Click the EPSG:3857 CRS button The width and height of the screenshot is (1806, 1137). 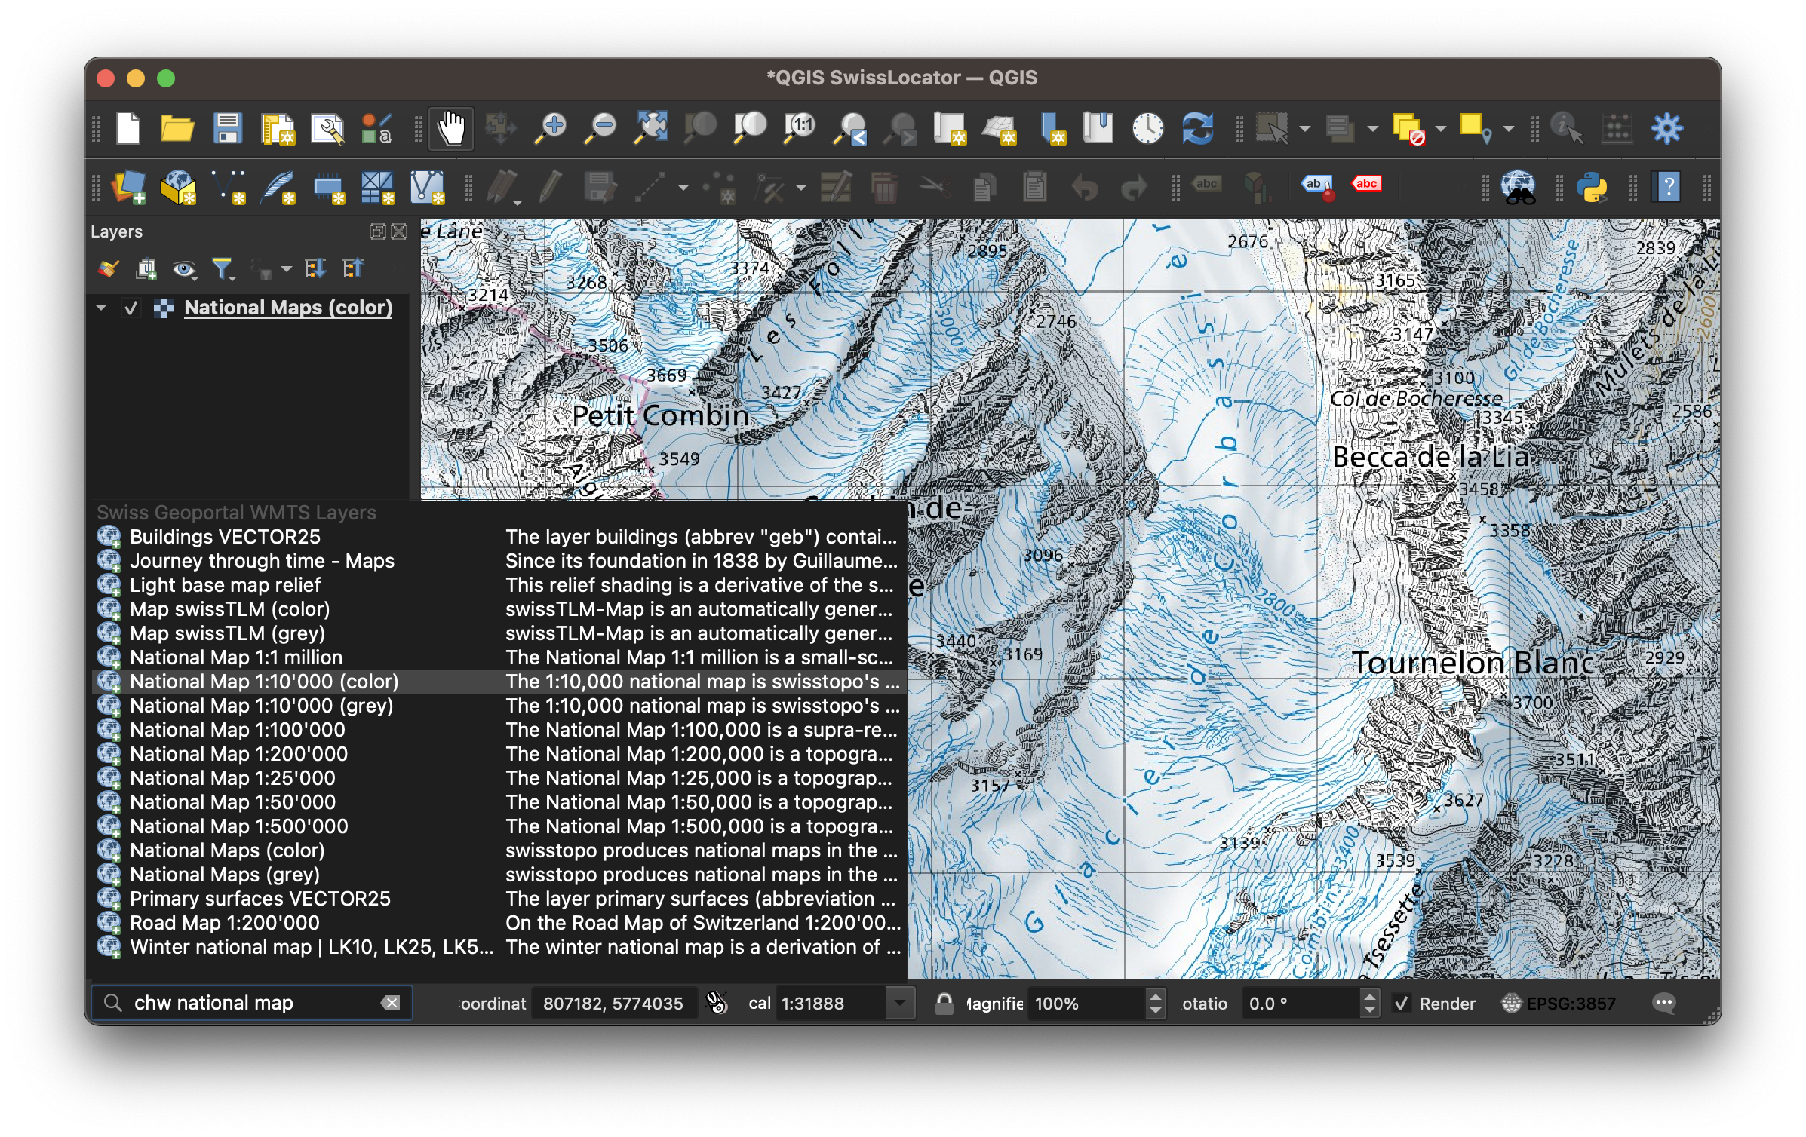point(1559,1004)
